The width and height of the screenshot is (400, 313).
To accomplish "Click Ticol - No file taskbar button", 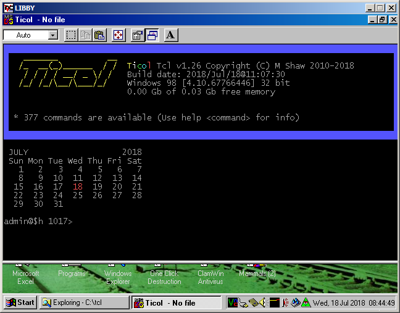I will (176, 303).
